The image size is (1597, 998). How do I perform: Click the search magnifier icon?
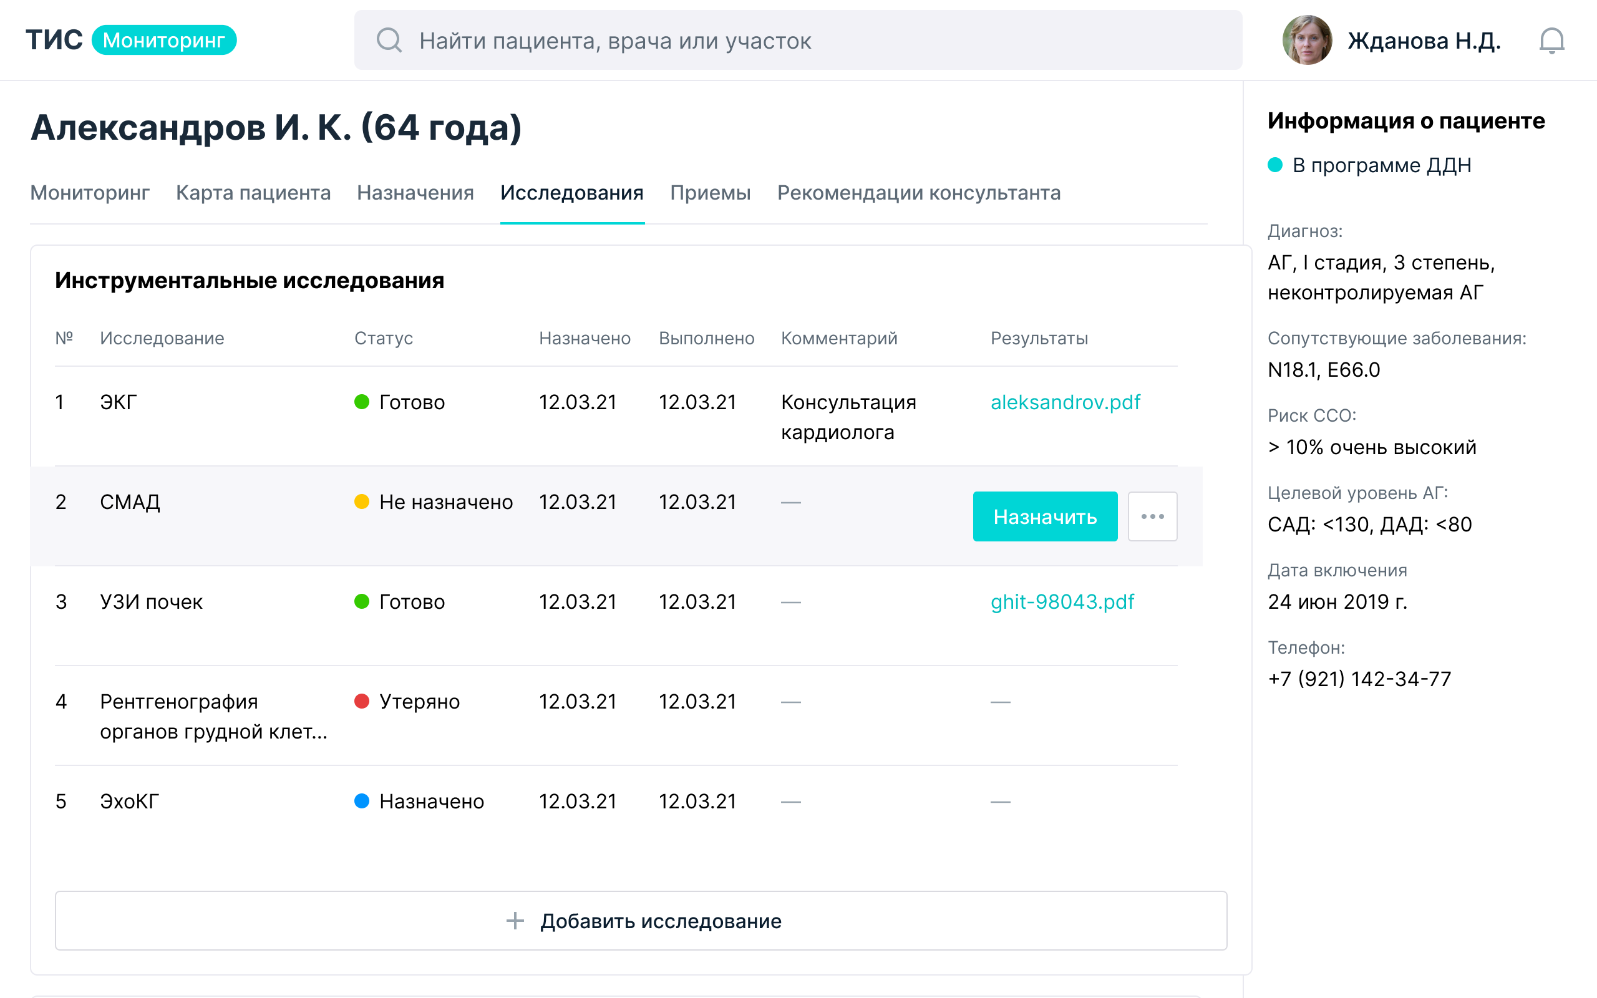coord(389,41)
